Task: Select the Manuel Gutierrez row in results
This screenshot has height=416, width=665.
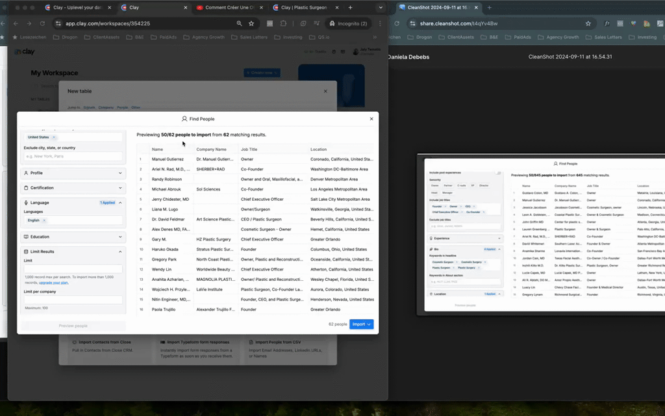Action: [x=169, y=159]
